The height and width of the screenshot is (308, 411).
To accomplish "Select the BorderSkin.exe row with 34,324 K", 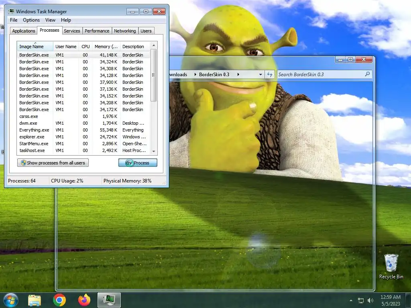I will coord(83,62).
